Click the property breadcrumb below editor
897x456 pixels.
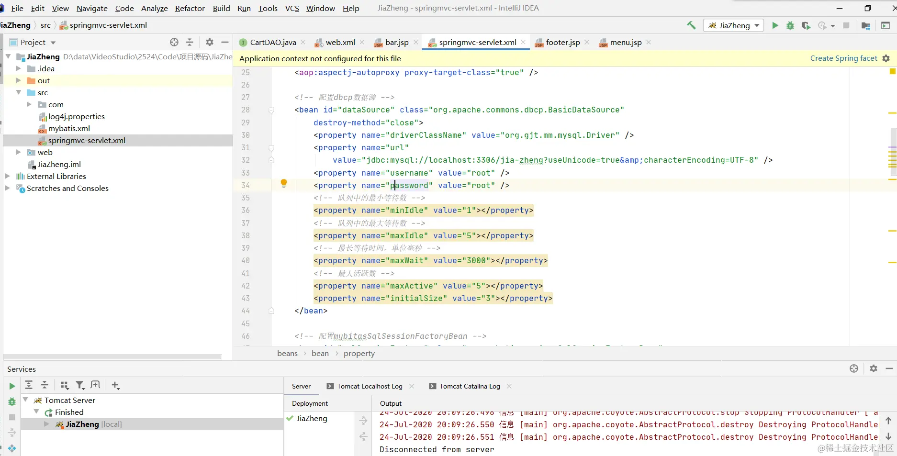[x=359, y=353]
